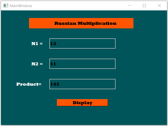Click the MainWindow title text
This screenshot has width=168, height=126.
21,6
